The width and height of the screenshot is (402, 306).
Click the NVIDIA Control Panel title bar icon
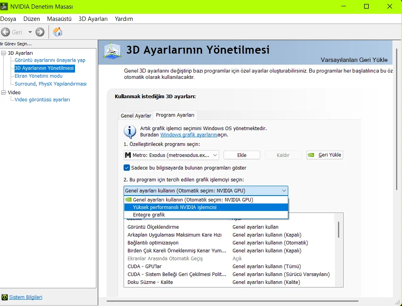tap(4, 6)
